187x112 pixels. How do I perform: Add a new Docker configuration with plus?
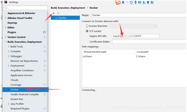point(53,13)
